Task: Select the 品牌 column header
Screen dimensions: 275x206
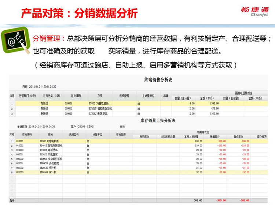Action: click(x=166, y=96)
